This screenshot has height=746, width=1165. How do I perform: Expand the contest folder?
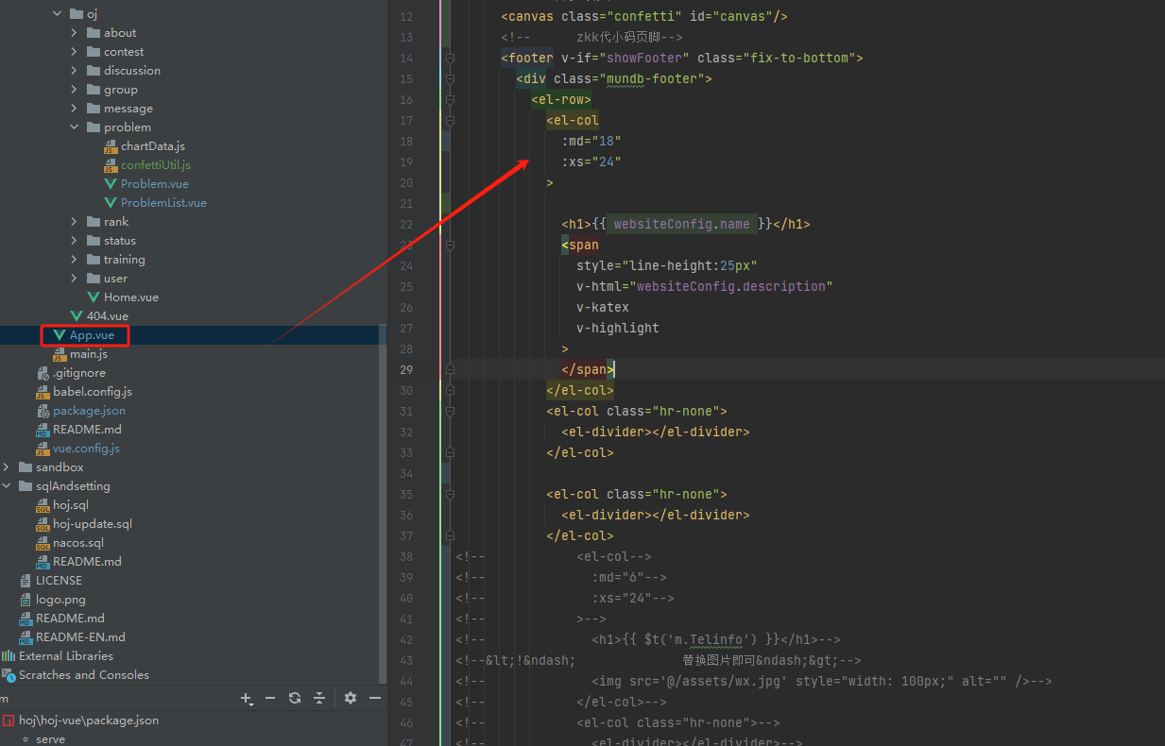(x=75, y=52)
